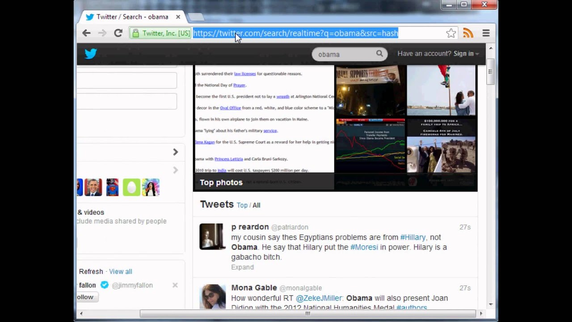This screenshot has height=322, width=572.
Task: Click the Oval Office link in photo
Action: pyautogui.click(x=230, y=108)
